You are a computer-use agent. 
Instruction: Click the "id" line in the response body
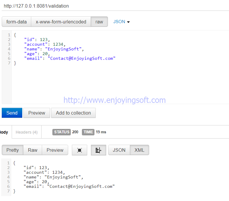click(x=36, y=168)
